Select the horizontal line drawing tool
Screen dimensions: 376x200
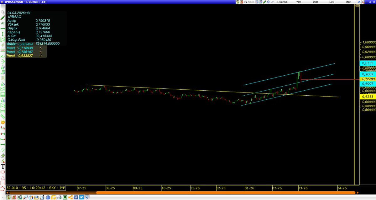[3, 28]
